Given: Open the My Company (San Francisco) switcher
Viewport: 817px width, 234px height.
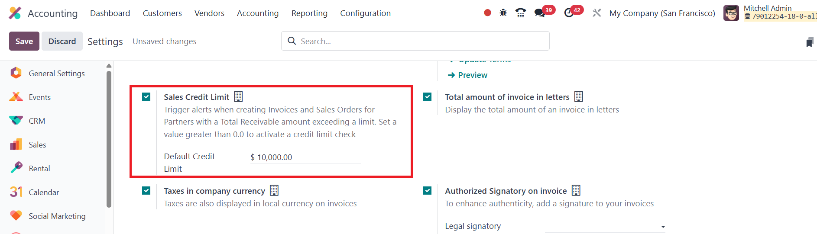Looking at the screenshot, I should [662, 13].
